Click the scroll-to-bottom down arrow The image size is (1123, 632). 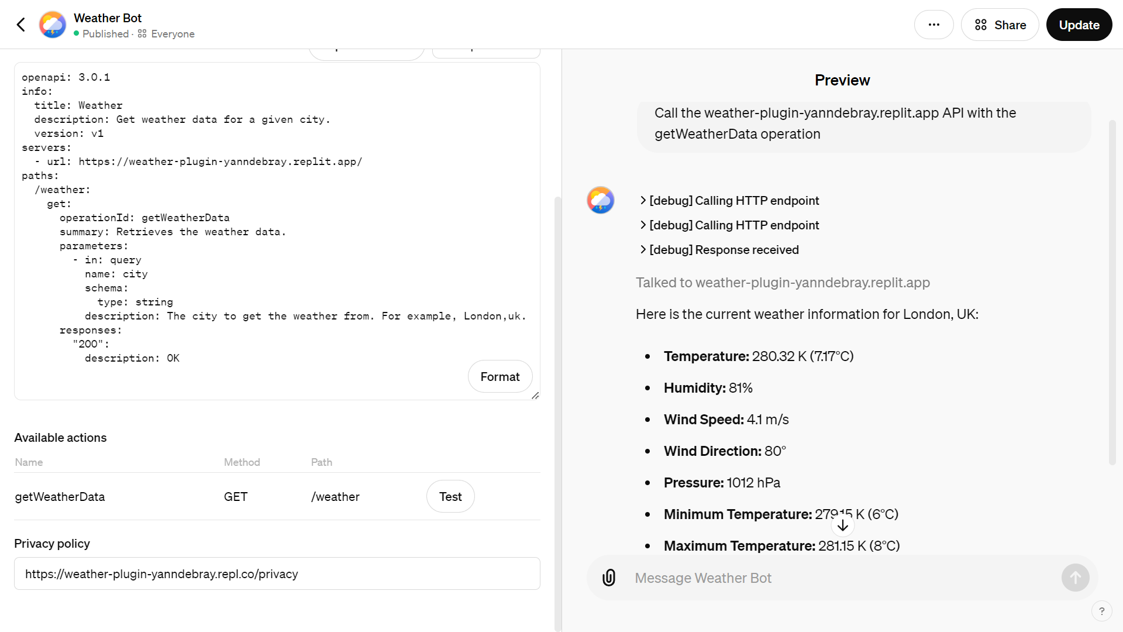(843, 525)
